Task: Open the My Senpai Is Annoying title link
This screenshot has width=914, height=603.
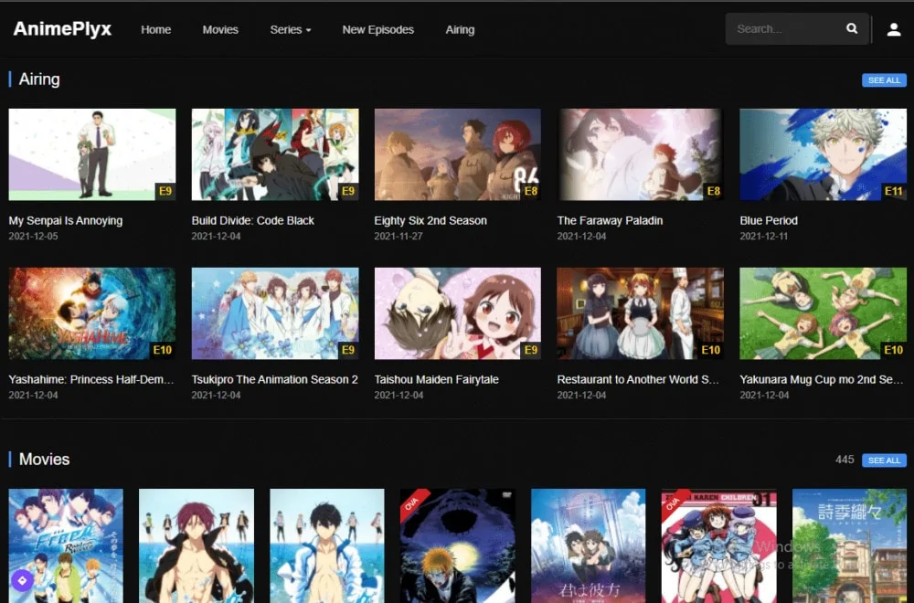Action: (64, 220)
